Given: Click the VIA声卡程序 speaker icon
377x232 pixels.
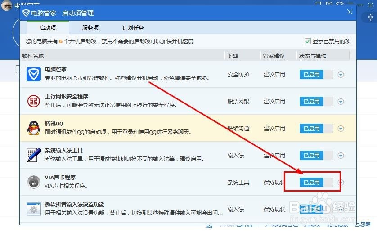Looking at the screenshot, I should (33, 182).
